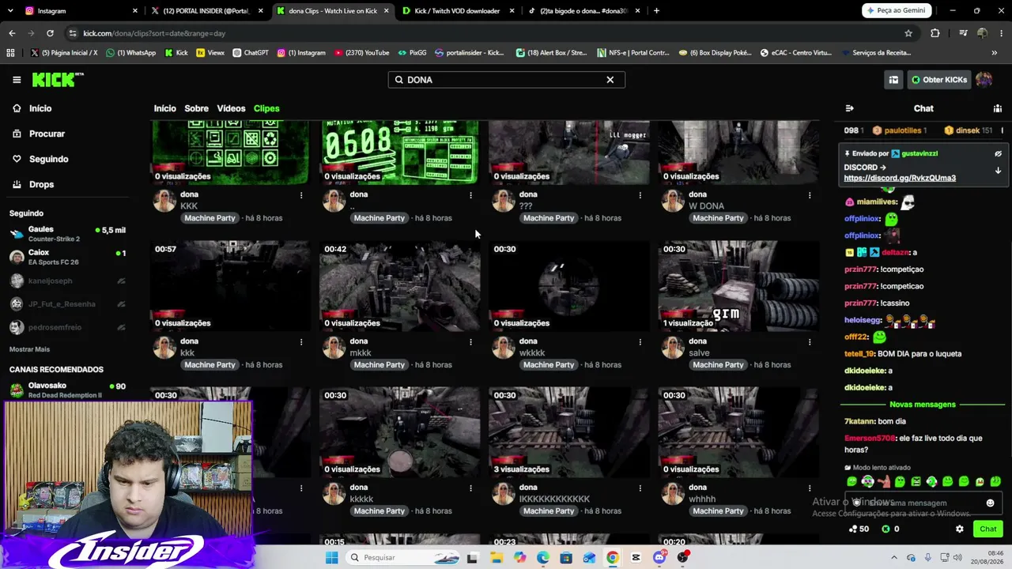Play the 00:42 mkkk clip thumbnail
The image size is (1012, 569).
coord(399,286)
